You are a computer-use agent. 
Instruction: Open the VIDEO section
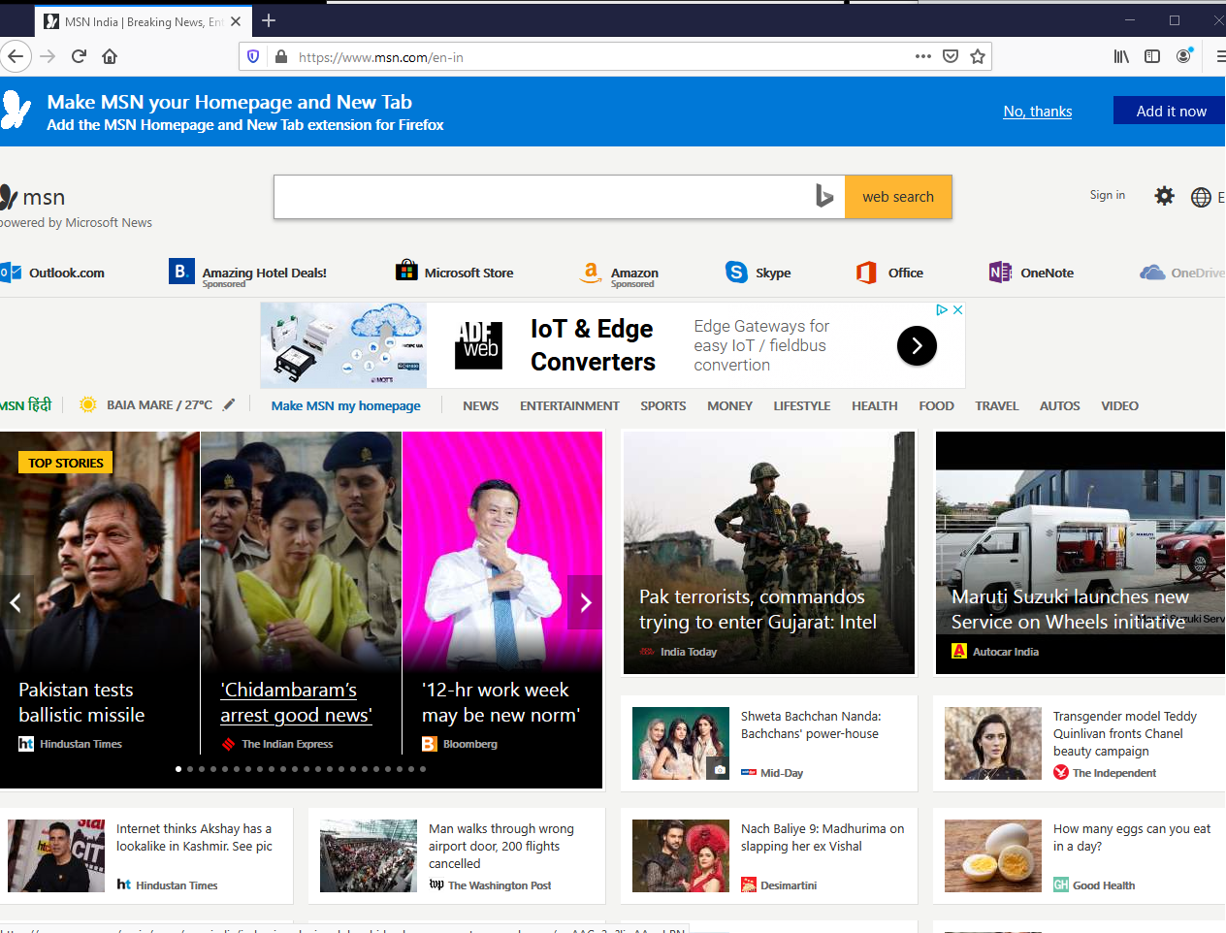pyautogui.click(x=1120, y=405)
